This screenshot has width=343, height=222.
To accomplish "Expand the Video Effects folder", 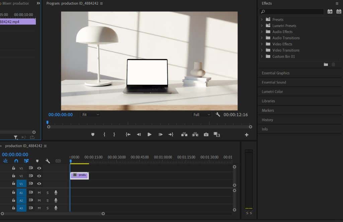I will coord(262,44).
